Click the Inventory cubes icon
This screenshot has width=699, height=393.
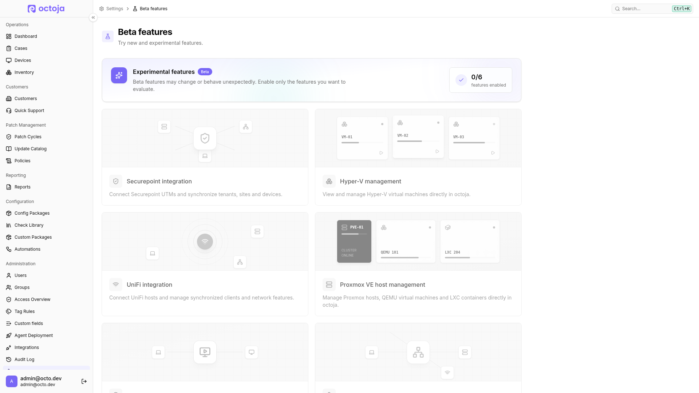coord(9,72)
